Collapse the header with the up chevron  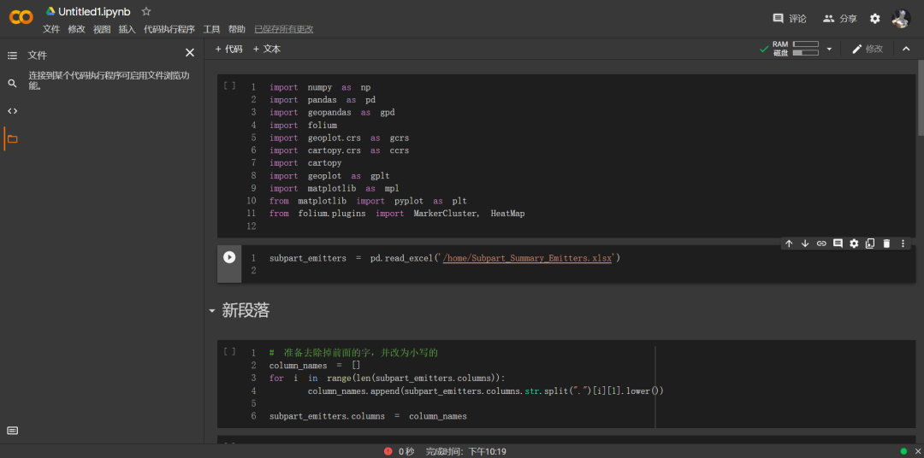click(x=906, y=49)
